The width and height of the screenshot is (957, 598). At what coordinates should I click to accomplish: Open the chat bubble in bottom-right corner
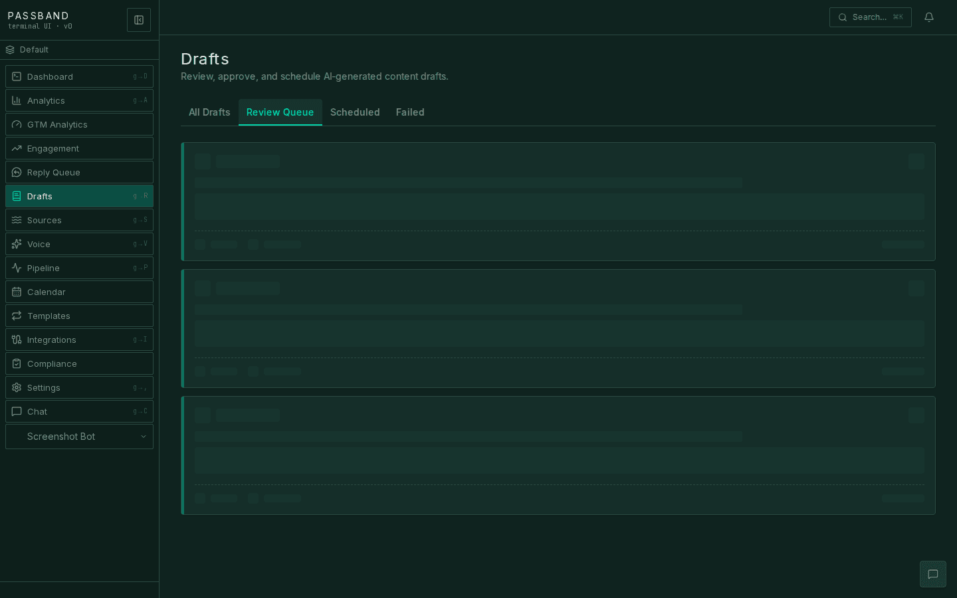click(x=933, y=574)
